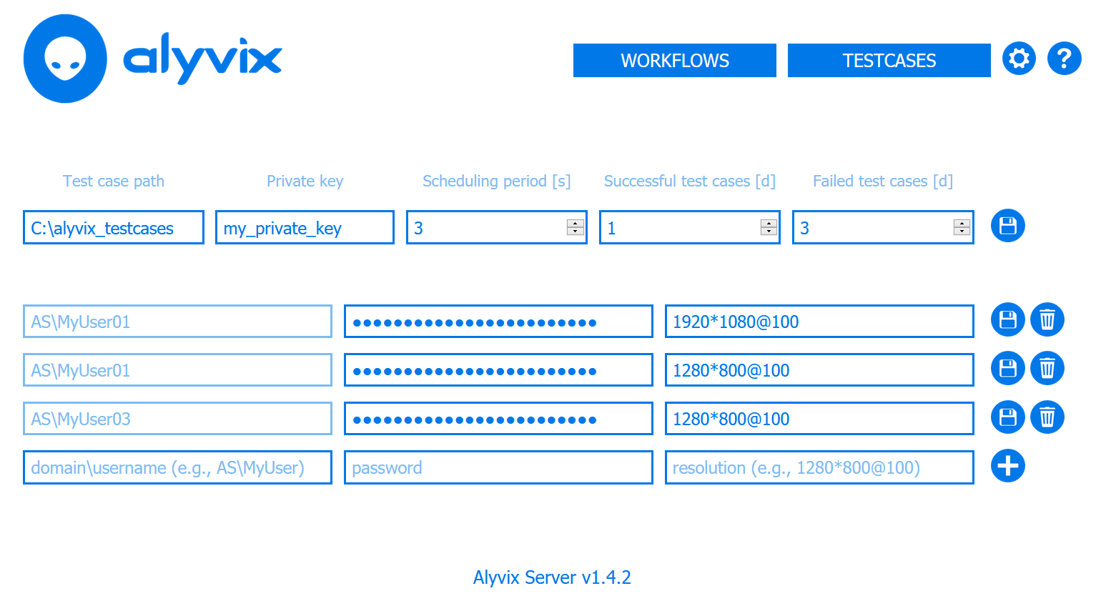Click the C:\alyvix_testcases path field

coord(114,227)
